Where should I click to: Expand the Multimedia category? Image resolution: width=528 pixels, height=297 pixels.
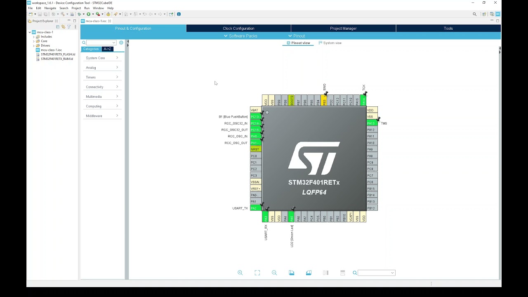pyautogui.click(x=102, y=97)
